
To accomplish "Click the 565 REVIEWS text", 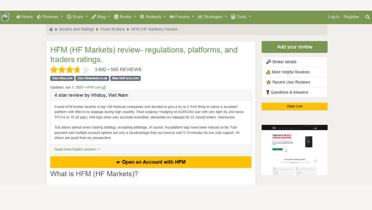I will (126, 69).
